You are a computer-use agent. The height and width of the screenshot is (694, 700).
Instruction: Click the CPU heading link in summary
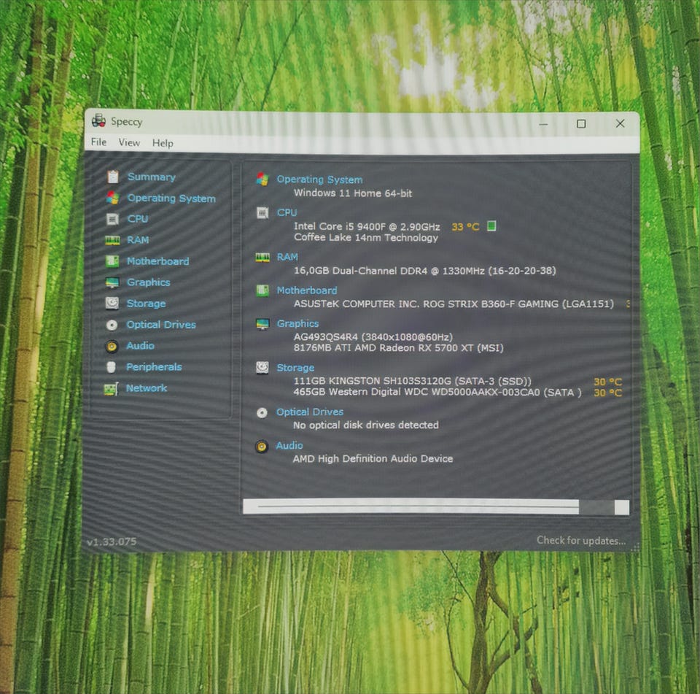[x=287, y=212]
